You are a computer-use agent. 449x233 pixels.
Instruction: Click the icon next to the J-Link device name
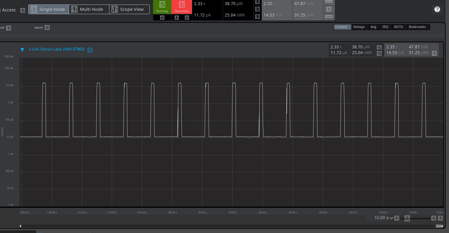(90, 50)
